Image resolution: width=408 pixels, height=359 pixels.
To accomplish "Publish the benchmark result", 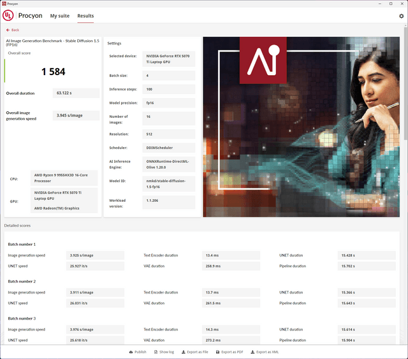I will pos(138,352).
